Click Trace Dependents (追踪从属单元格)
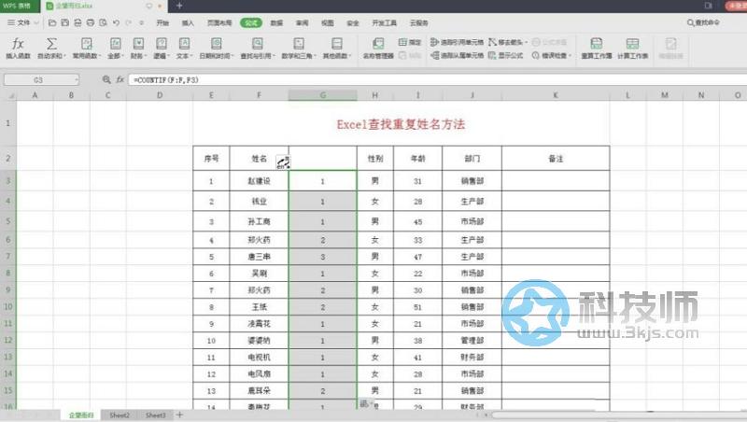Viewport: 747px width, 422px height. pyautogui.click(x=457, y=56)
